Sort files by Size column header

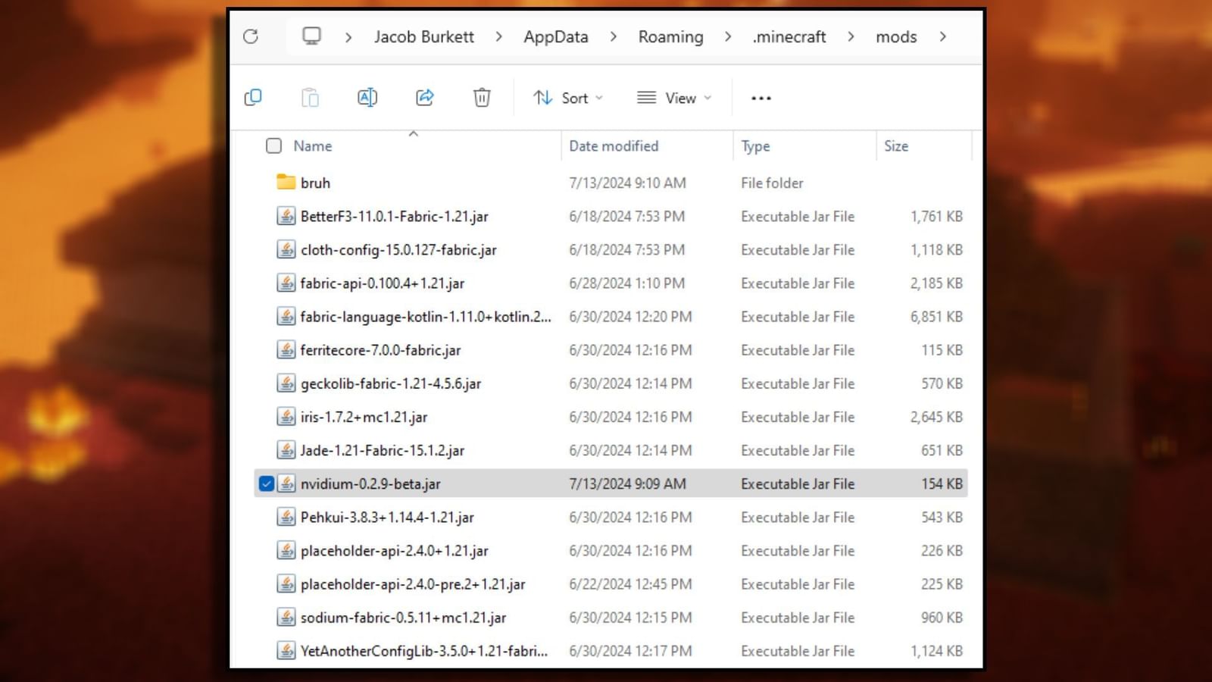pyautogui.click(x=896, y=145)
